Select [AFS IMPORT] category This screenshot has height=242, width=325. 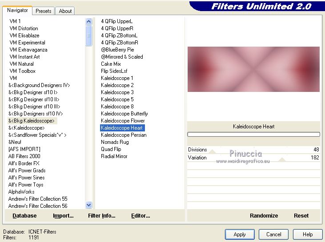pos(24,149)
